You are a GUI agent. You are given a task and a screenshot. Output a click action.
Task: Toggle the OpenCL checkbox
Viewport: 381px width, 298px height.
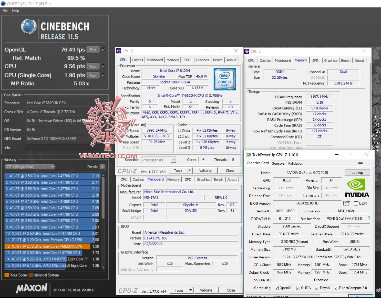pos(277,288)
